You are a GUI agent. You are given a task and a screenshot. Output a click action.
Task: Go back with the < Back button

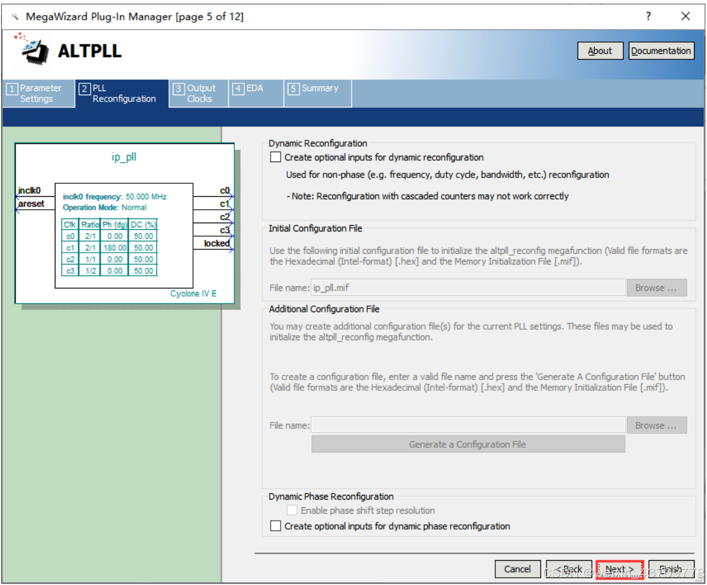[569, 569]
